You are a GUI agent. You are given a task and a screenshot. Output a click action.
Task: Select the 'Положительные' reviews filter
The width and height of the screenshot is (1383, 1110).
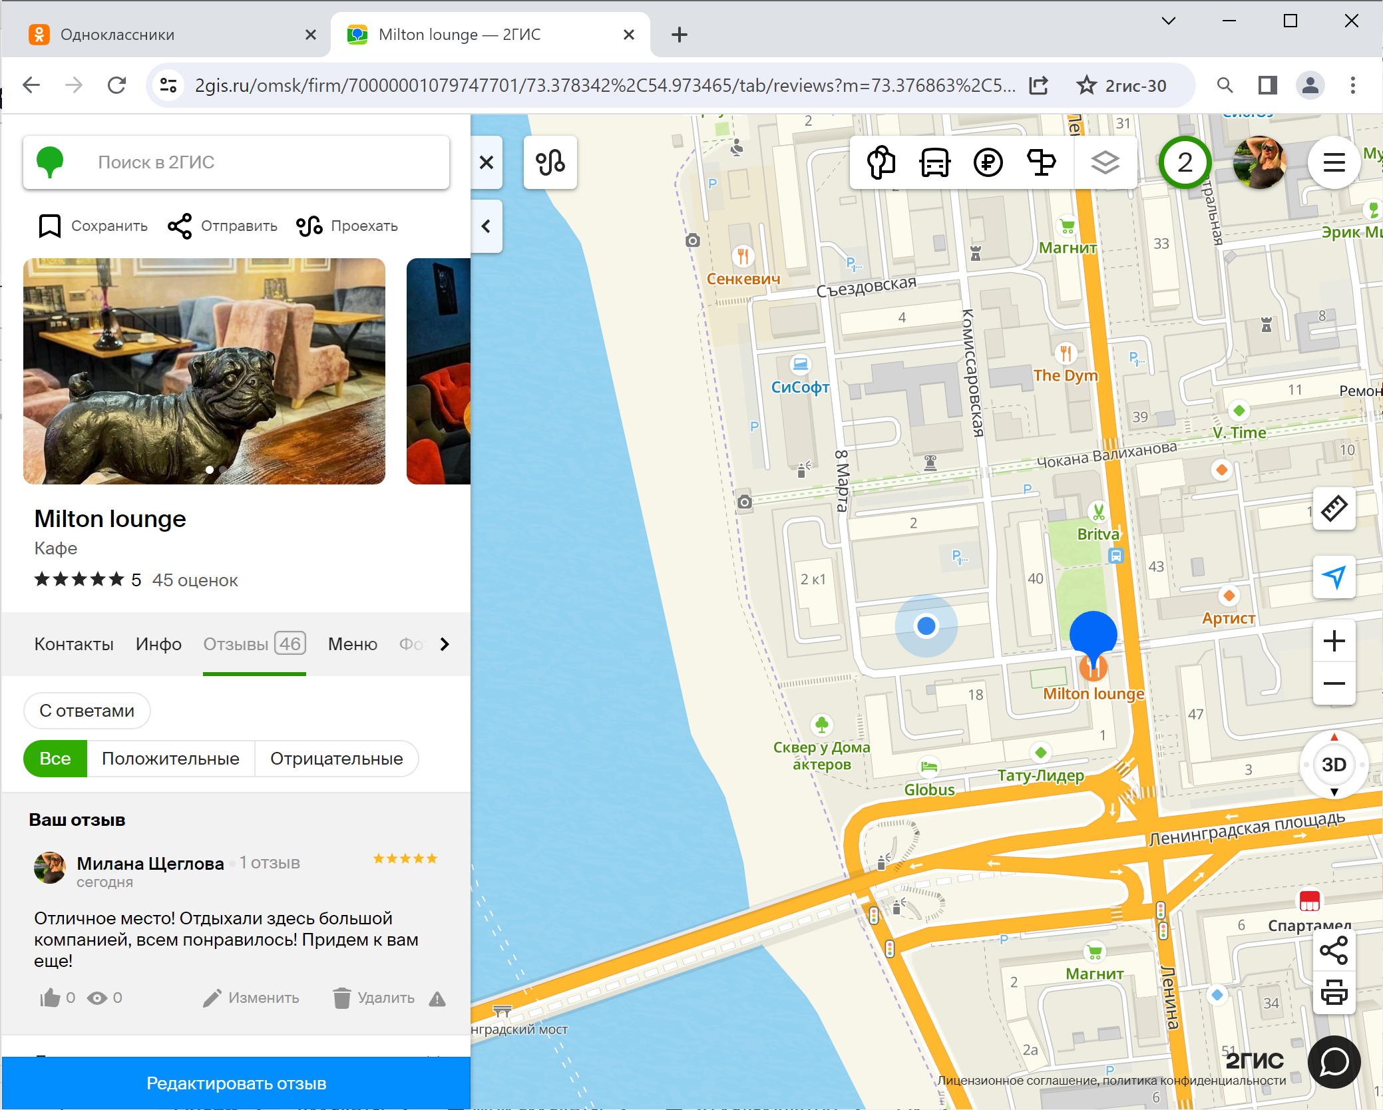170,759
